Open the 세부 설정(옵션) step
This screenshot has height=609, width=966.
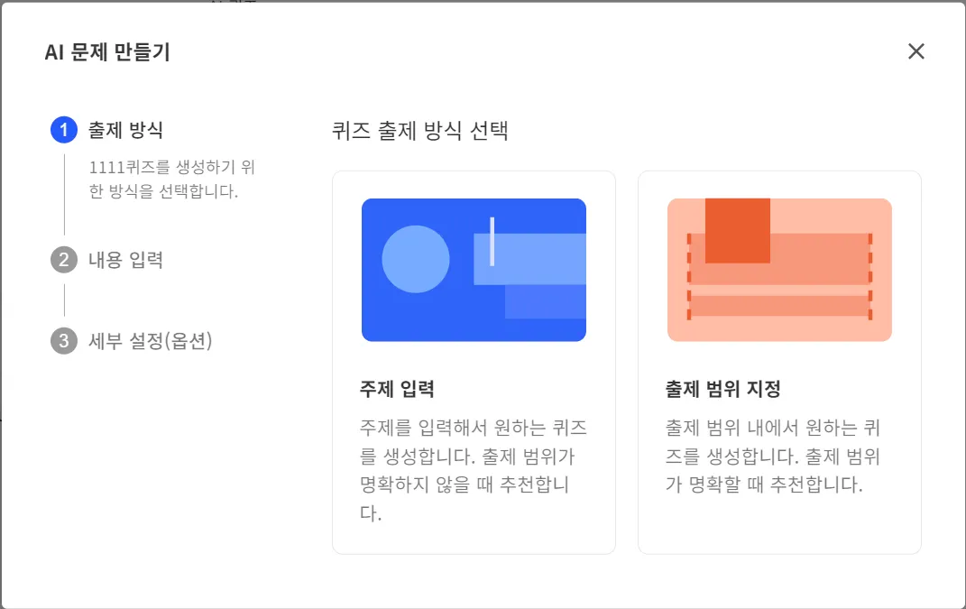151,341
